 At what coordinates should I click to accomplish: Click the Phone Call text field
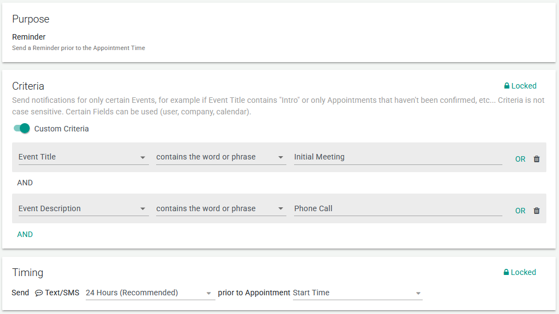397,209
